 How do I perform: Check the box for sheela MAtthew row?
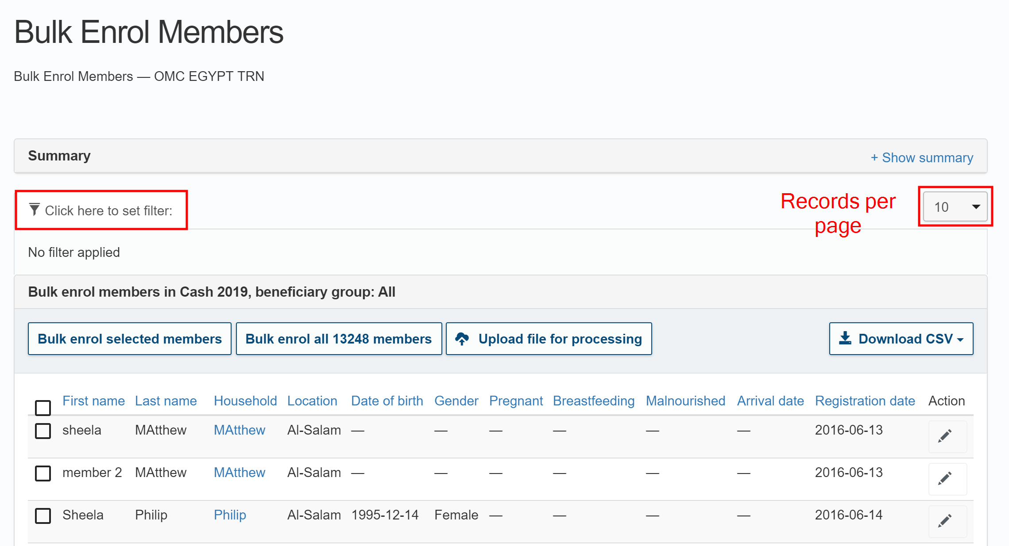[43, 431]
